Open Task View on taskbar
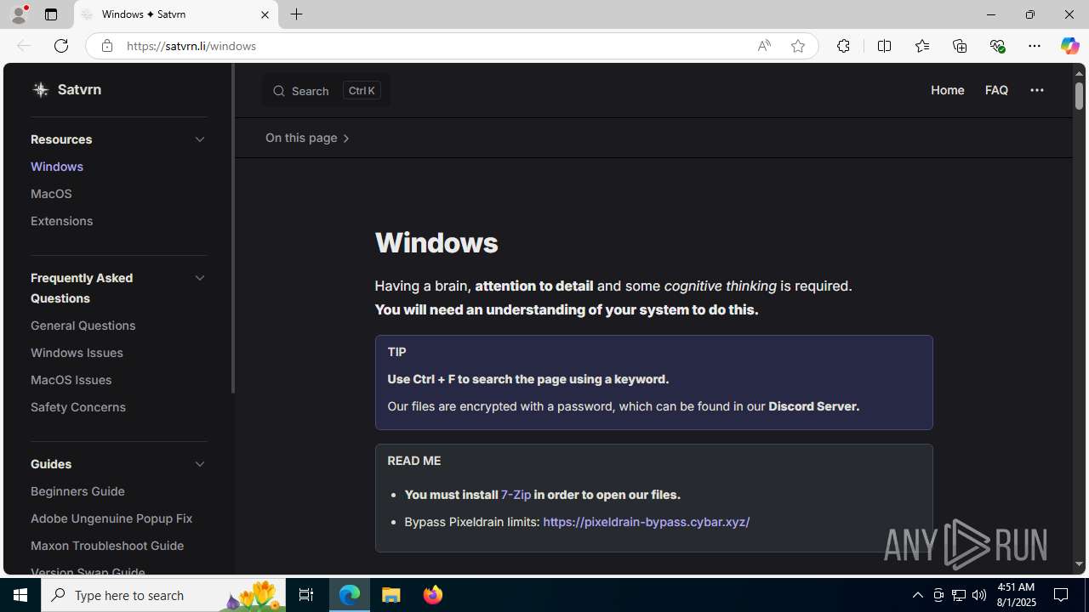The width and height of the screenshot is (1089, 612). (305, 595)
